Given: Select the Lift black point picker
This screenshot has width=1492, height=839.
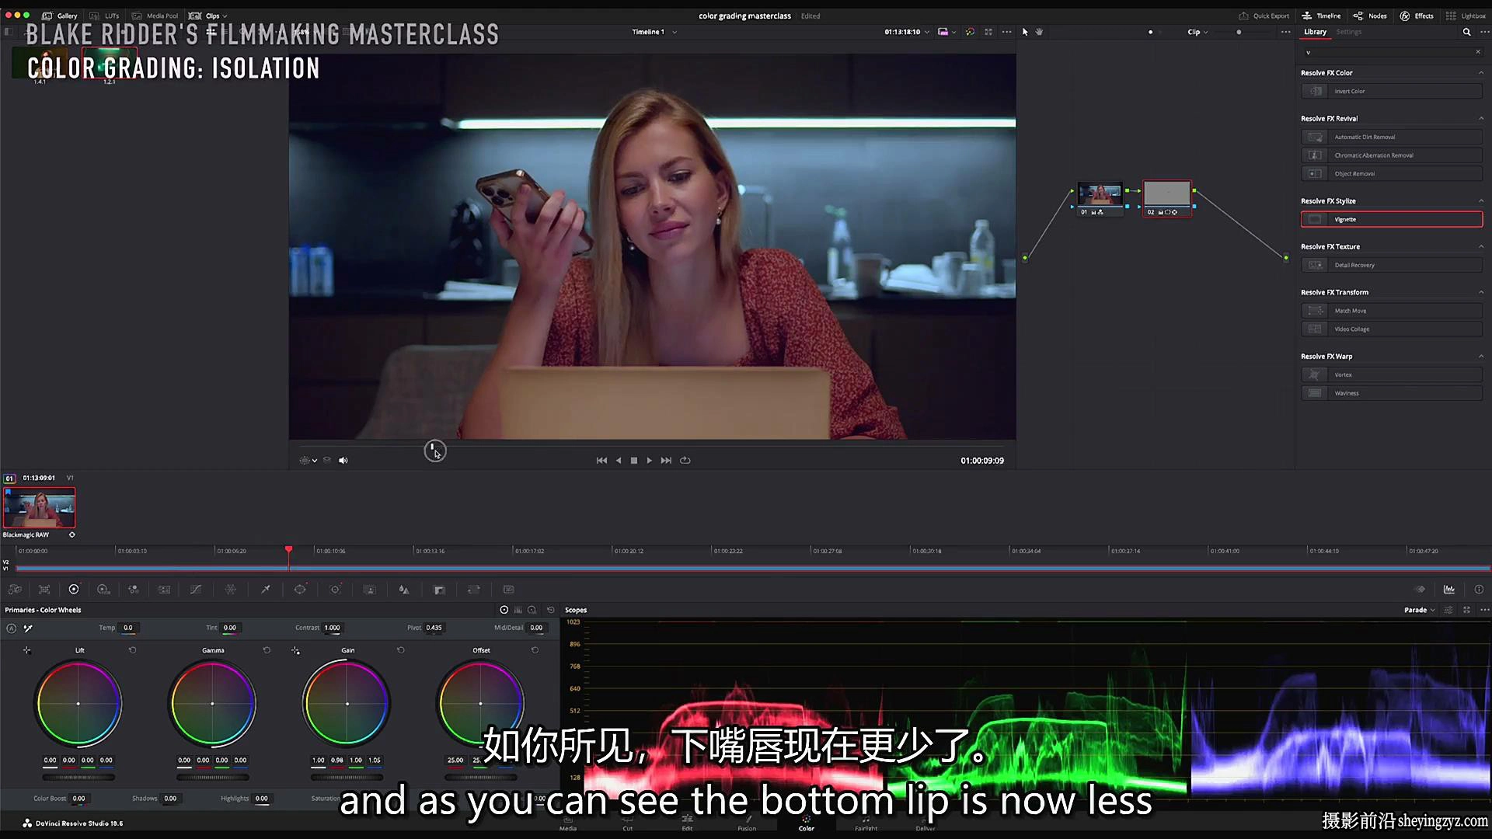Looking at the screenshot, I should (26, 650).
